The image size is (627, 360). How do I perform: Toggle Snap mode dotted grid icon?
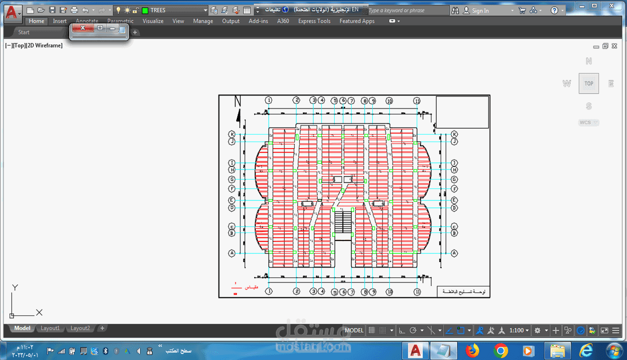pos(383,330)
